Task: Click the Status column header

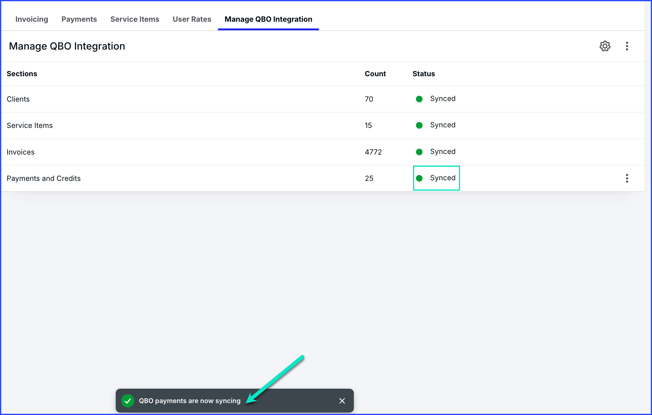Action: tap(424, 74)
